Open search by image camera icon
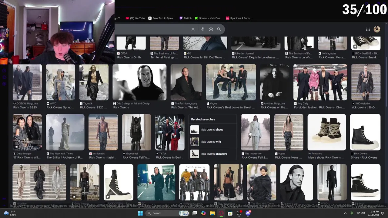388x218 pixels. pos(211,29)
